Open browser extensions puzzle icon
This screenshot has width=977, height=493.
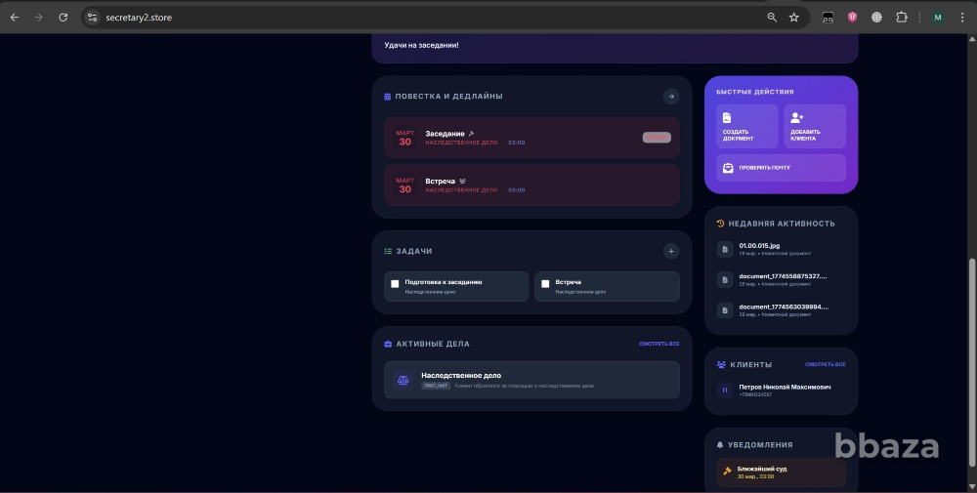(x=901, y=18)
